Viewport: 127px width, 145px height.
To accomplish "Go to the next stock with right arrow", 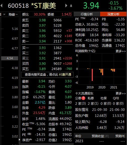I will tap(66, 6).
